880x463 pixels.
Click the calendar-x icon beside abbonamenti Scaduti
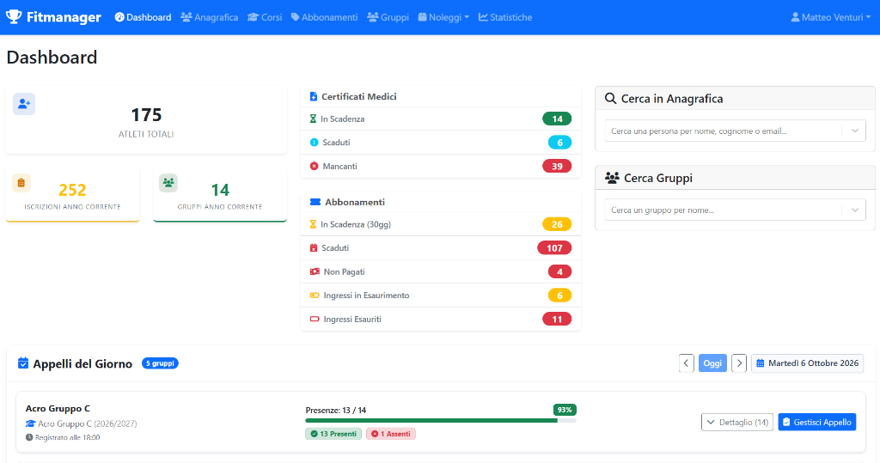click(314, 248)
